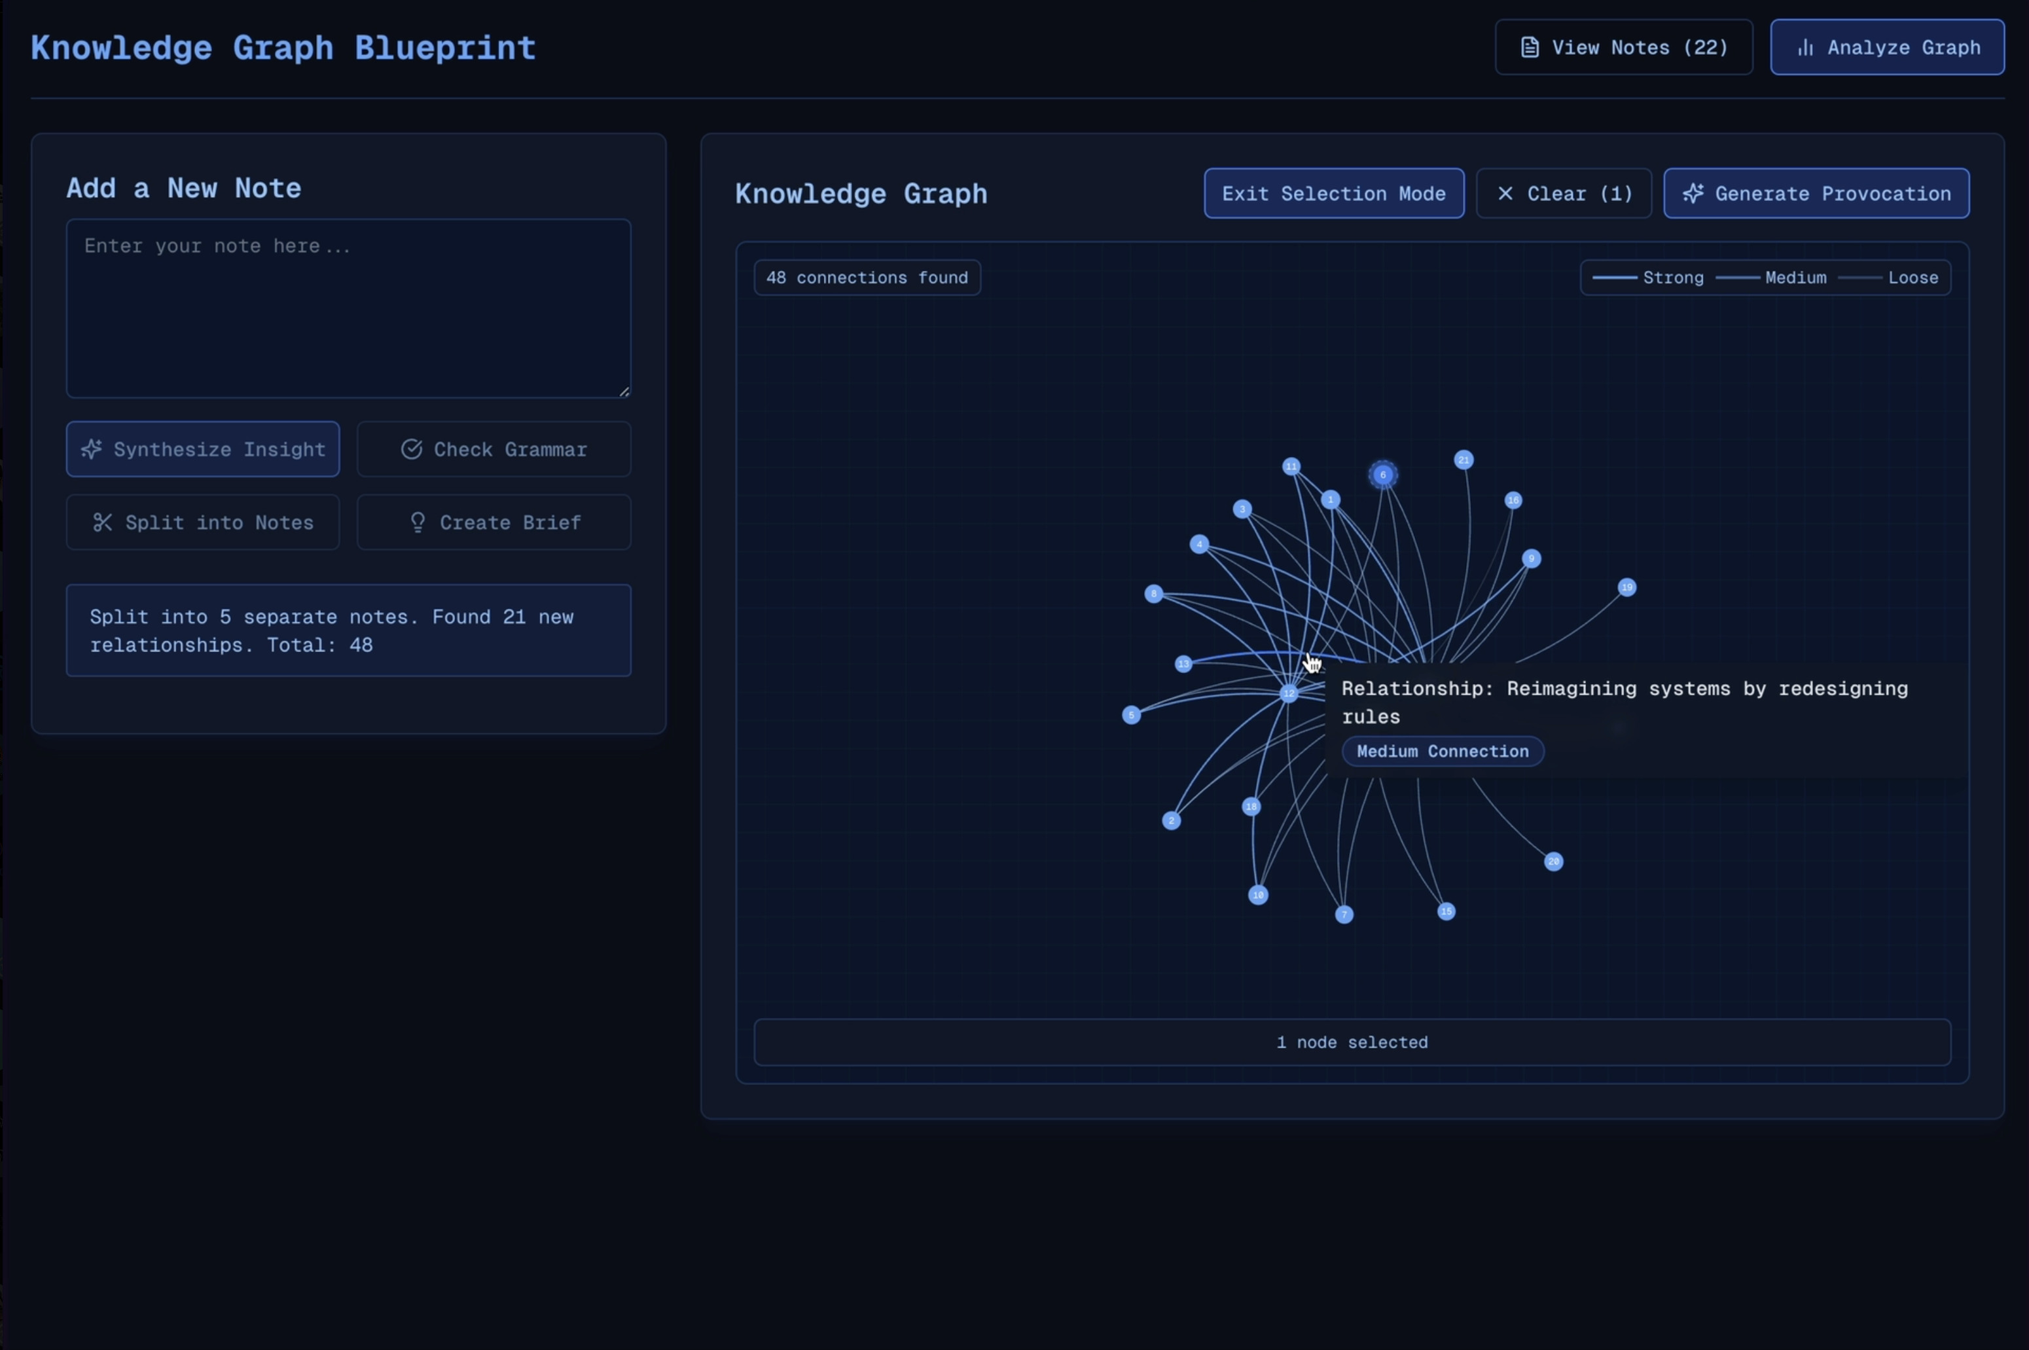Image resolution: width=2029 pixels, height=1350 pixels.
Task: Click Generate Provocation sparkle button
Action: tap(1816, 194)
